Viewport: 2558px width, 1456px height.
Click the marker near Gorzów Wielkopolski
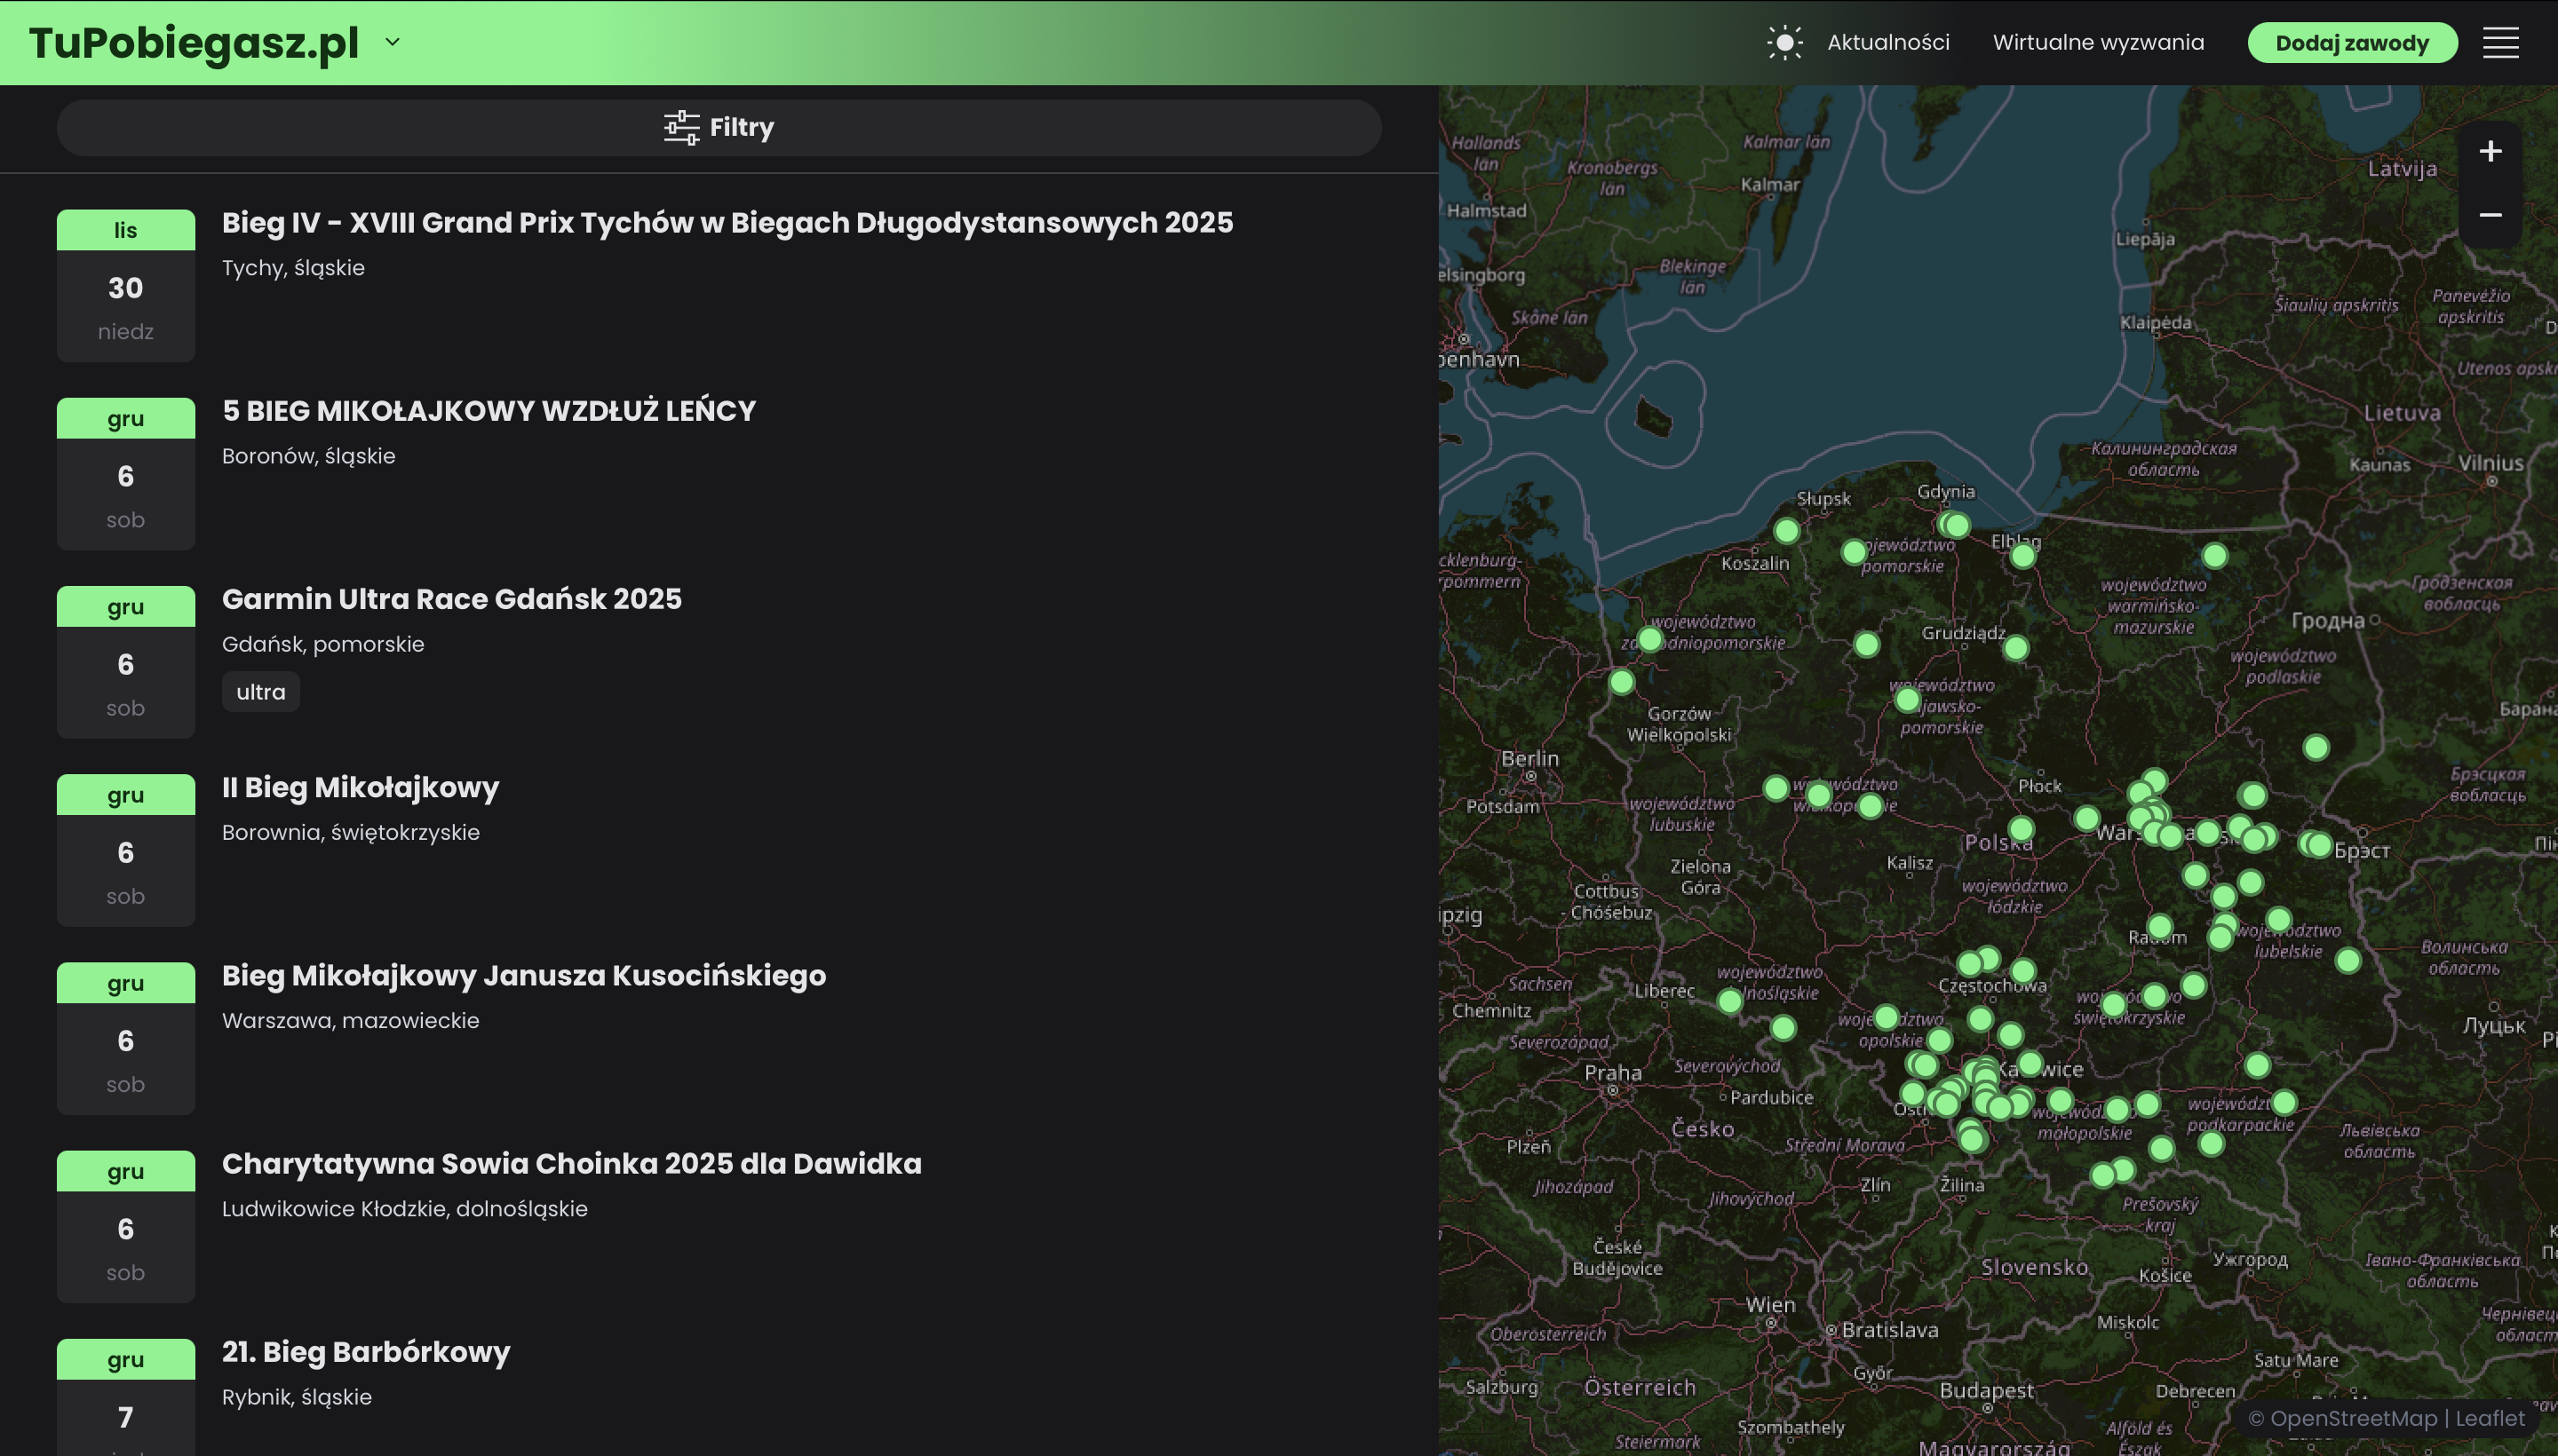click(1622, 682)
